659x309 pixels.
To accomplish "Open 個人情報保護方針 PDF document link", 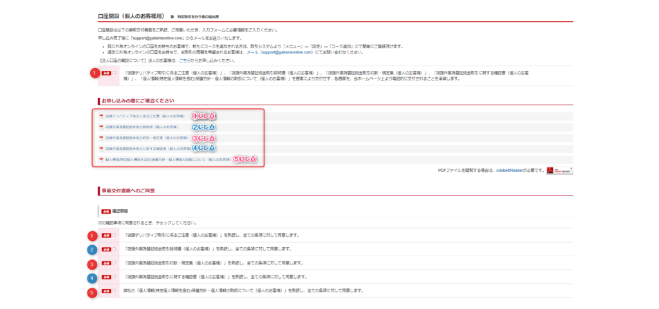I will pyautogui.click(x=169, y=158).
